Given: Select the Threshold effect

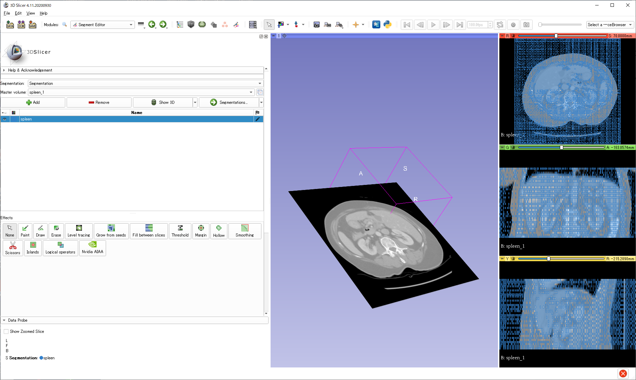Looking at the screenshot, I should point(180,231).
